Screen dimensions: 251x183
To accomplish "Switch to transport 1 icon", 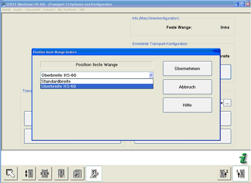I will click(x=240, y=173).
